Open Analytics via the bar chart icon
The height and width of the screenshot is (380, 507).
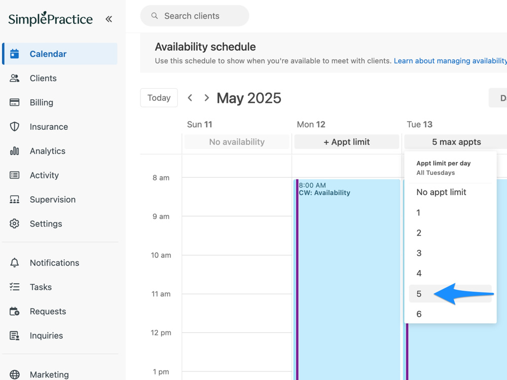[15, 151]
